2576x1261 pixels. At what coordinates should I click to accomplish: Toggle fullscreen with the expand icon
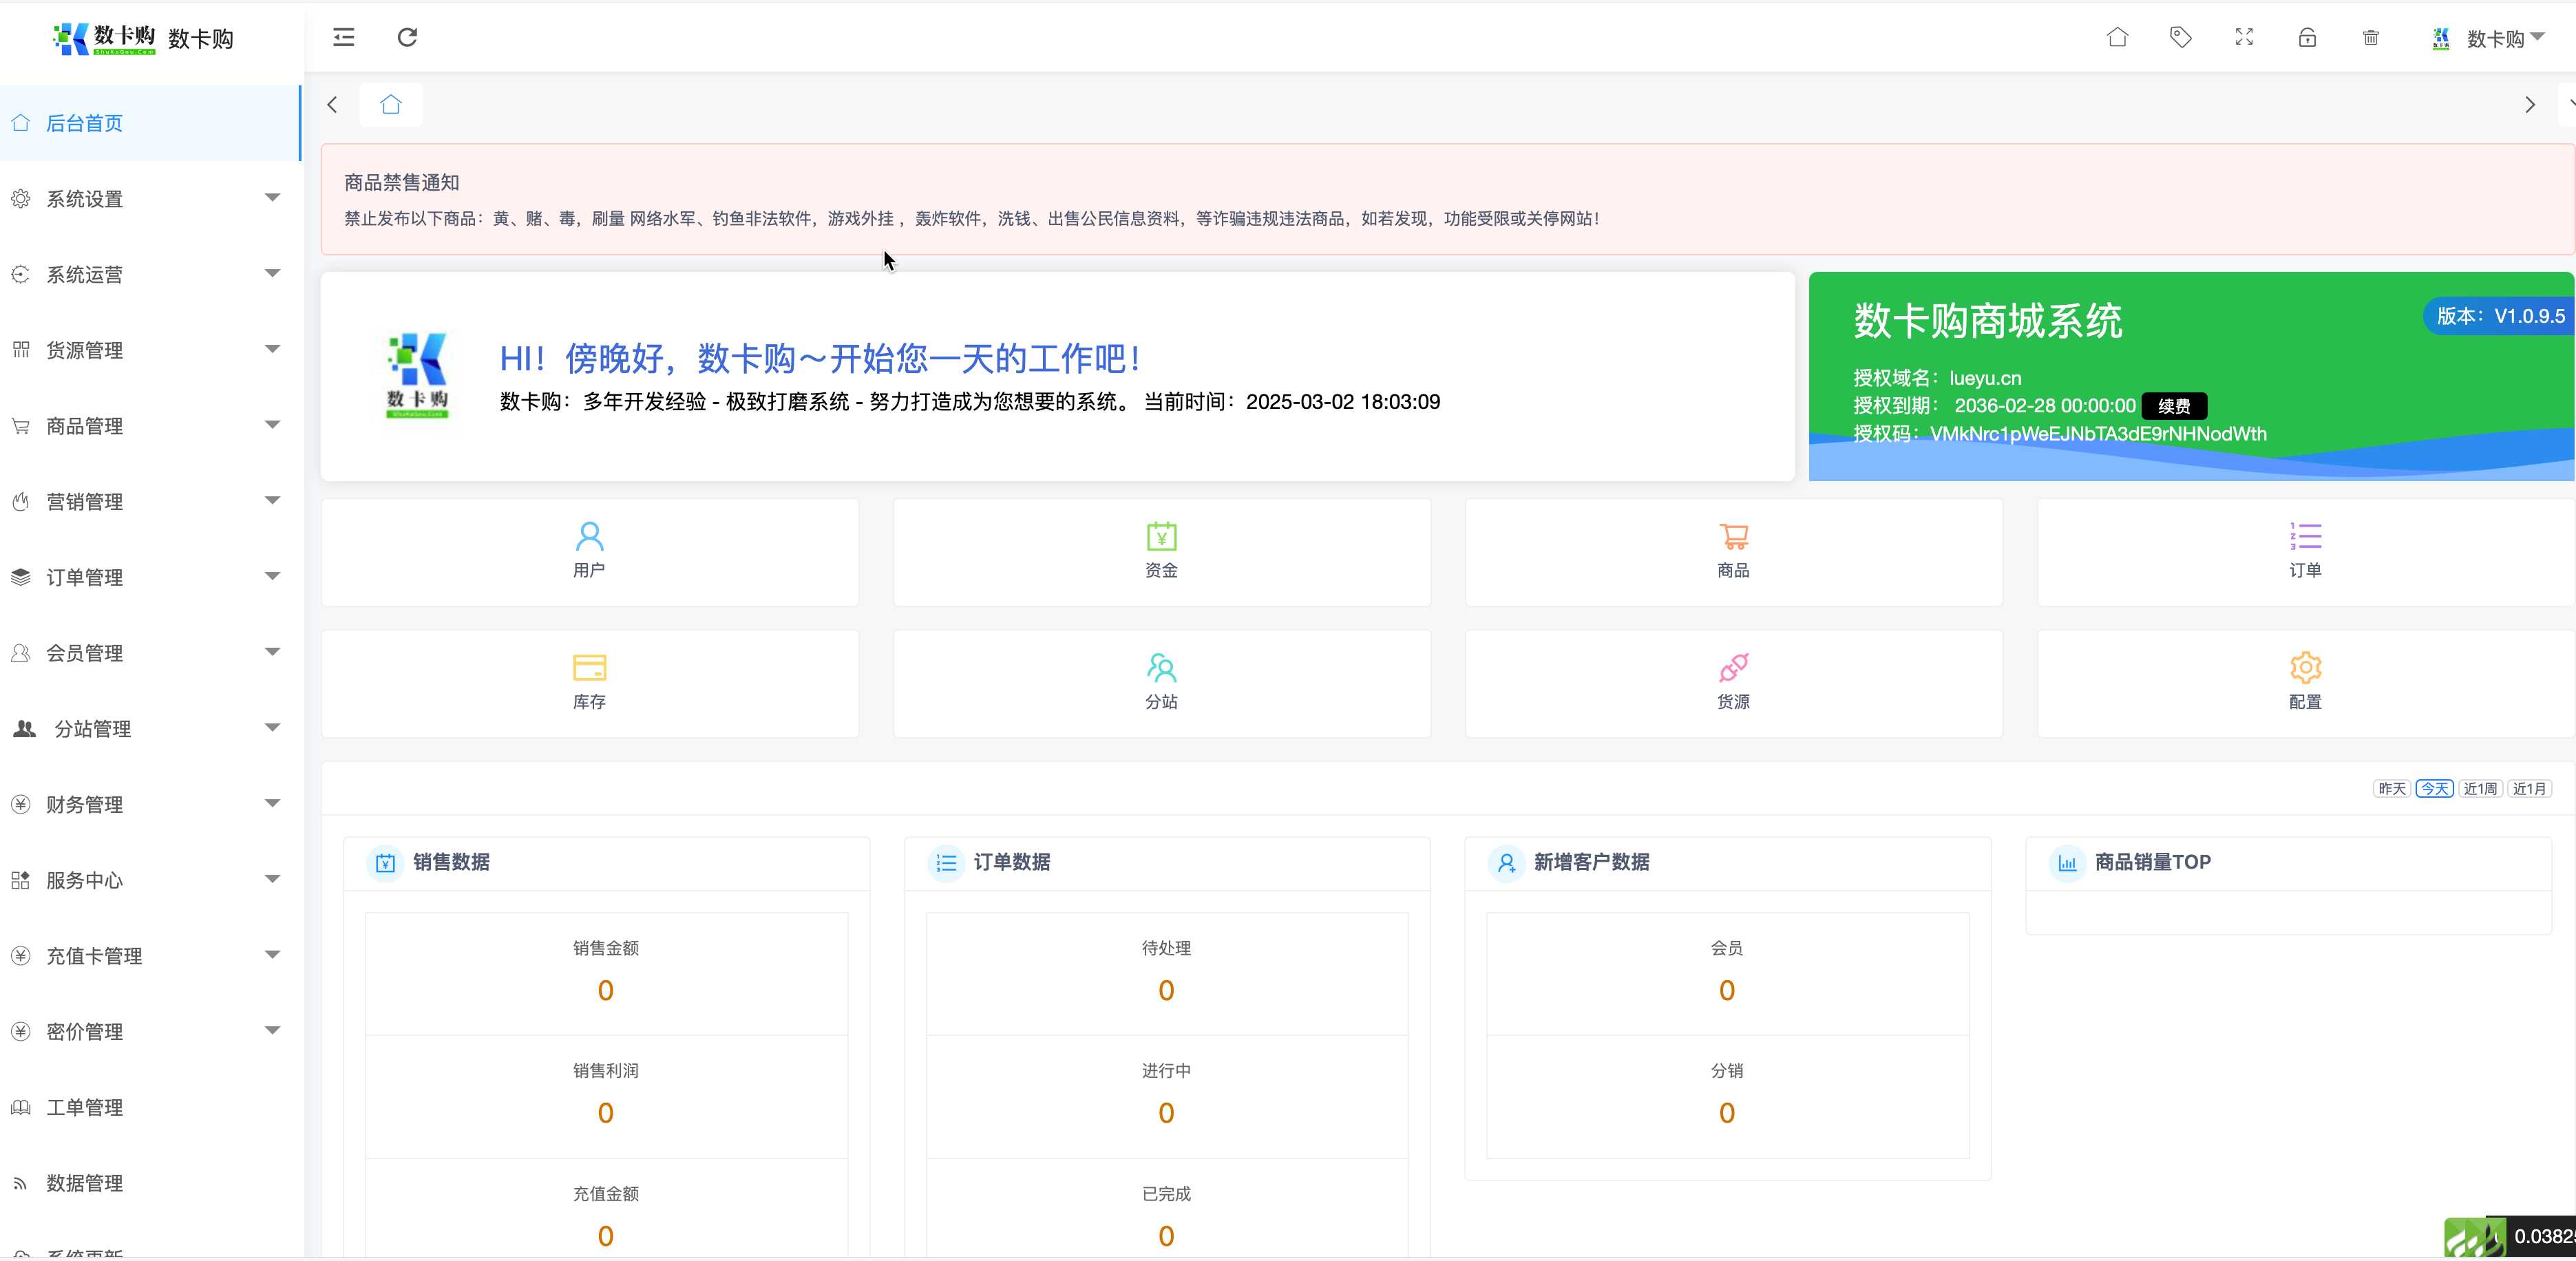click(x=2244, y=37)
